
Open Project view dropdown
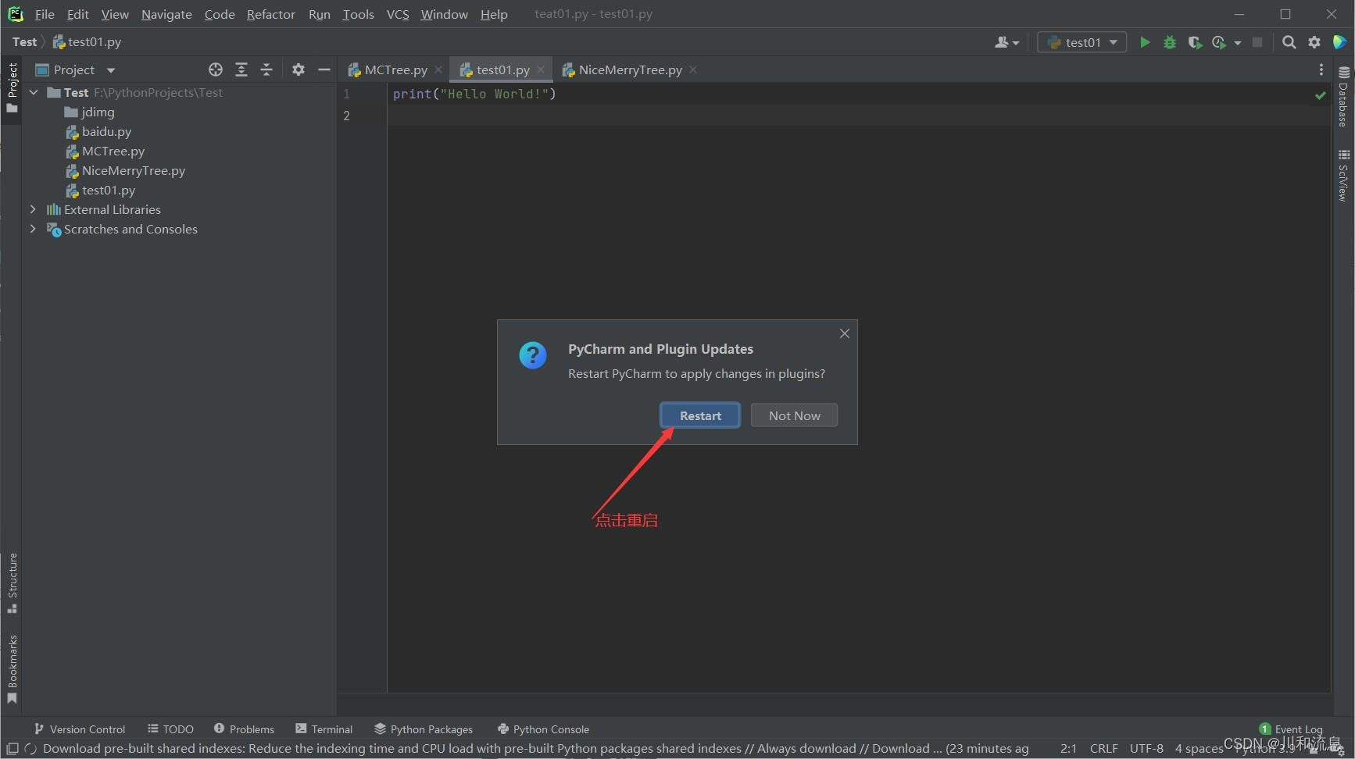tap(76, 69)
